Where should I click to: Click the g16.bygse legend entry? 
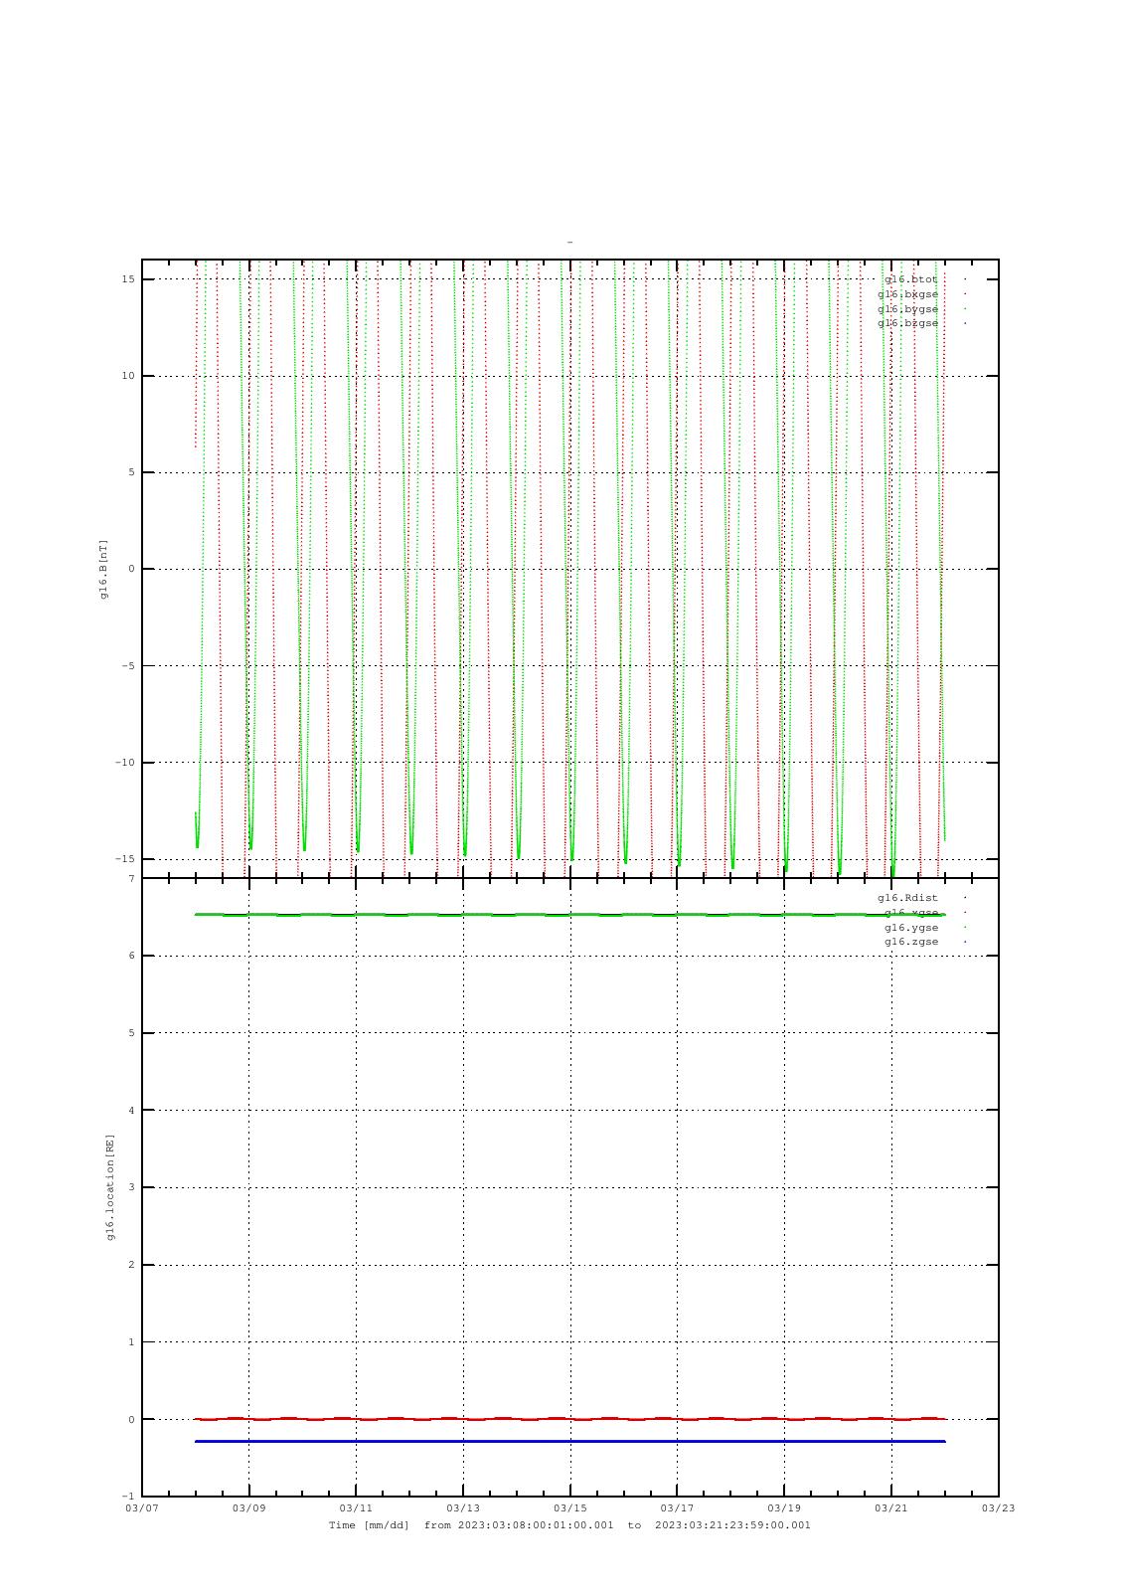coord(907,309)
